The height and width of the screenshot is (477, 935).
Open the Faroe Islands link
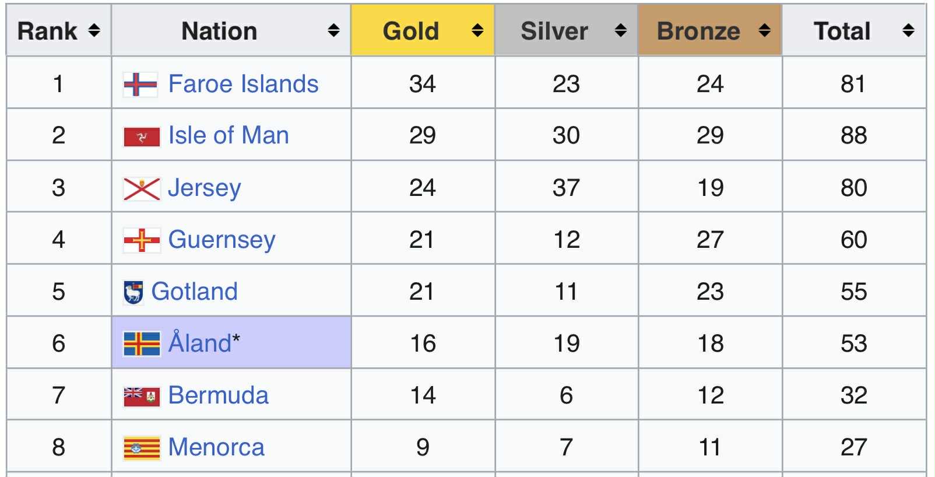(x=243, y=84)
